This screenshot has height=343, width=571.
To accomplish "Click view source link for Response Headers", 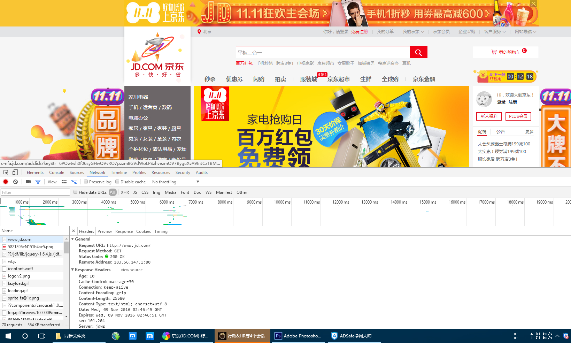I will (x=132, y=270).
